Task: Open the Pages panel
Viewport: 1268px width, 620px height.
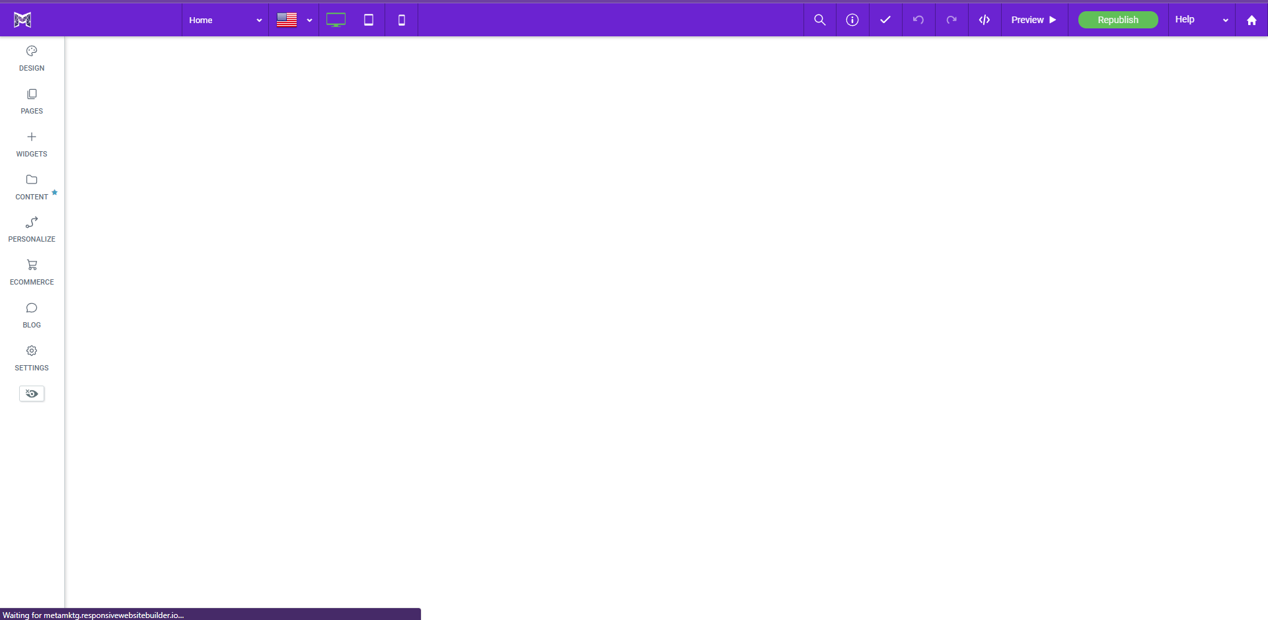Action: point(31,101)
